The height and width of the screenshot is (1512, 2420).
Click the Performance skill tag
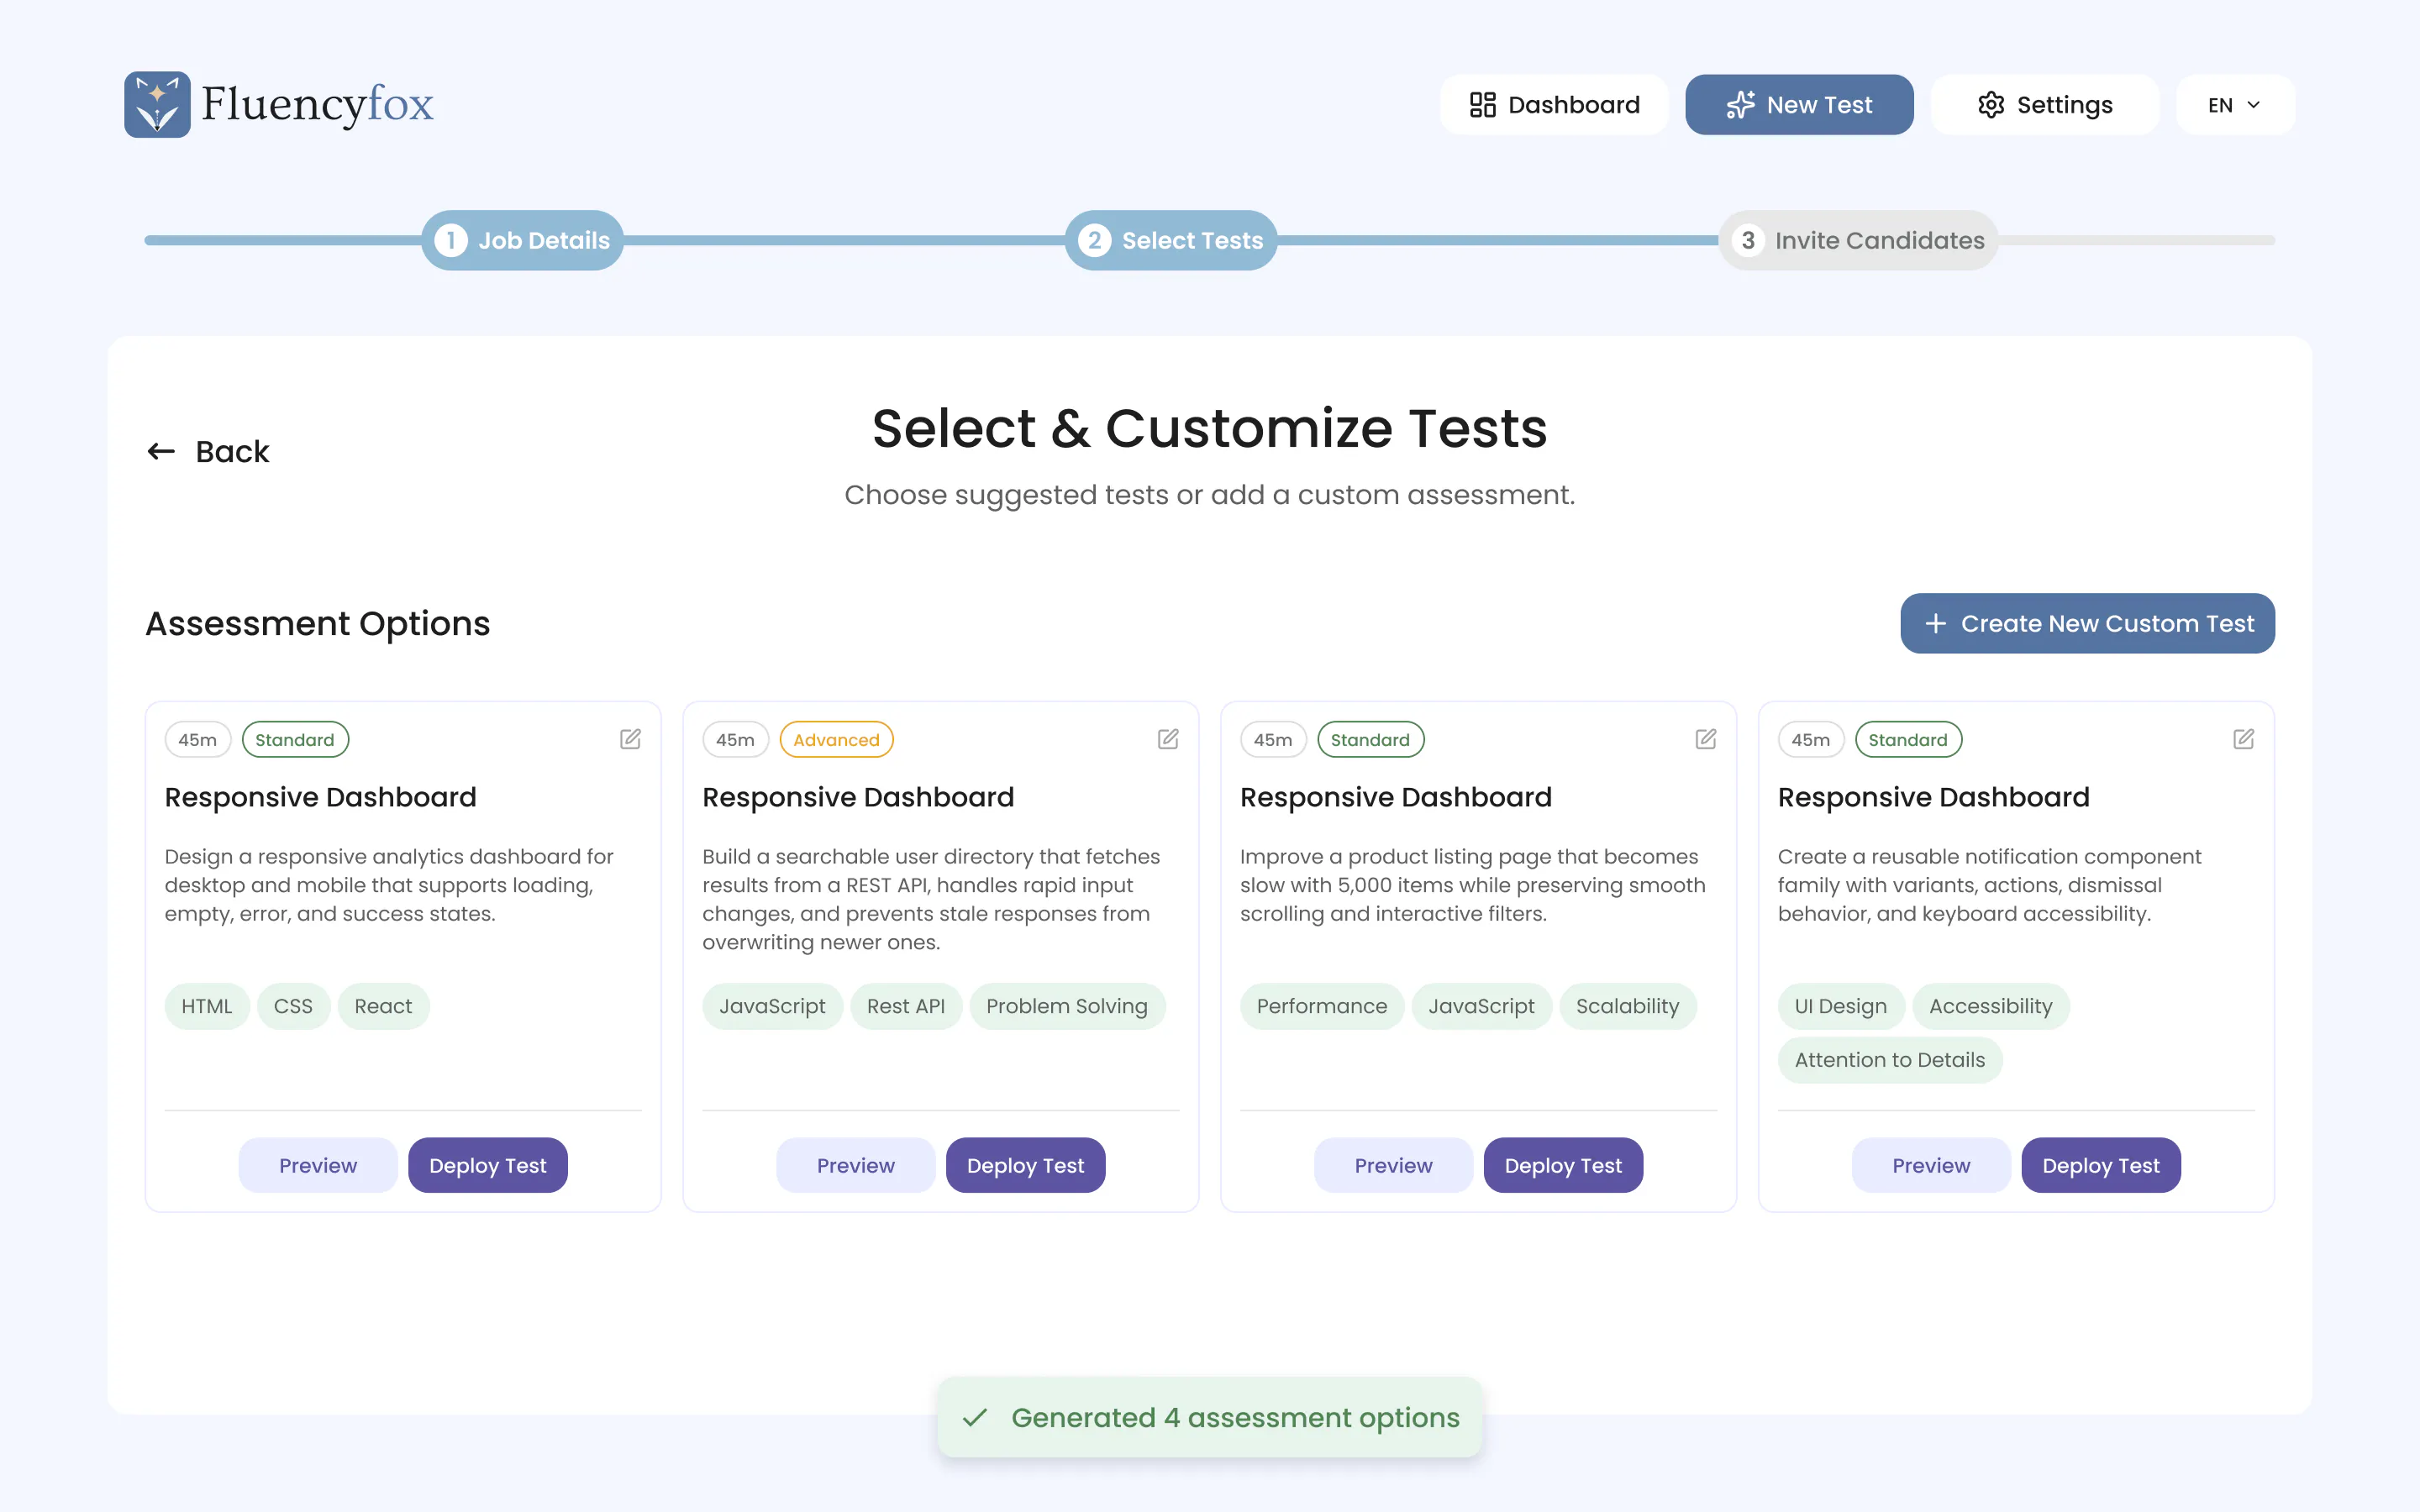pos(1322,1006)
